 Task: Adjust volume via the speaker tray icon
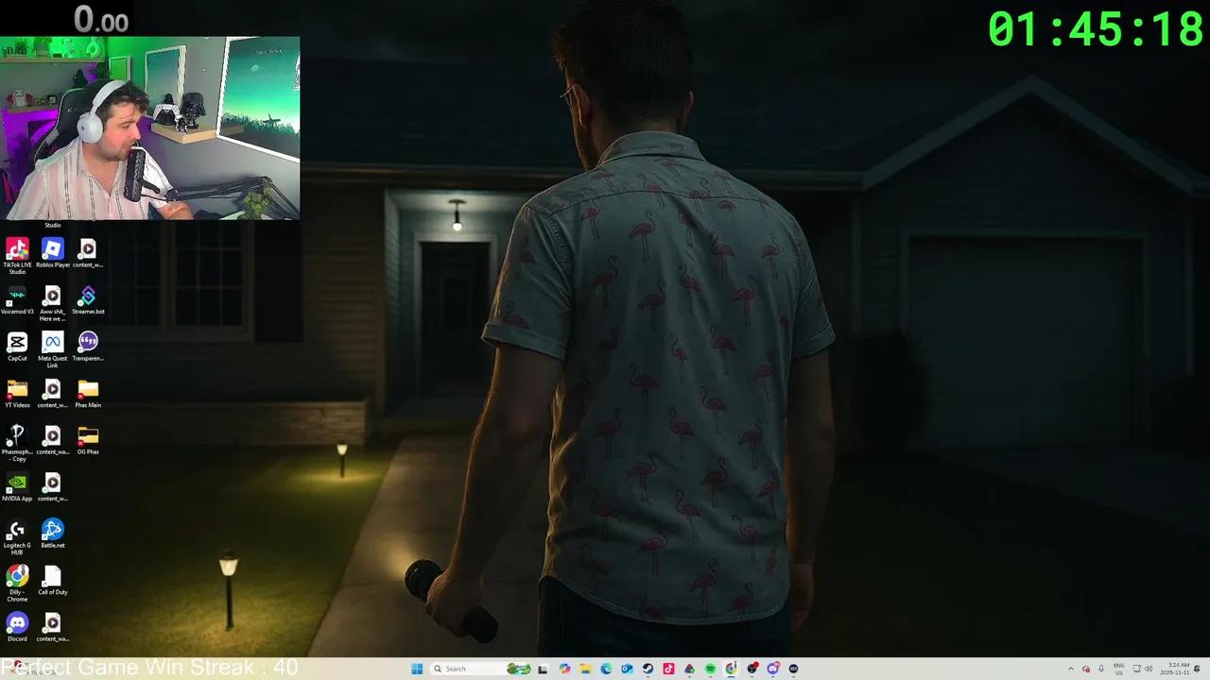pyautogui.click(x=1149, y=669)
